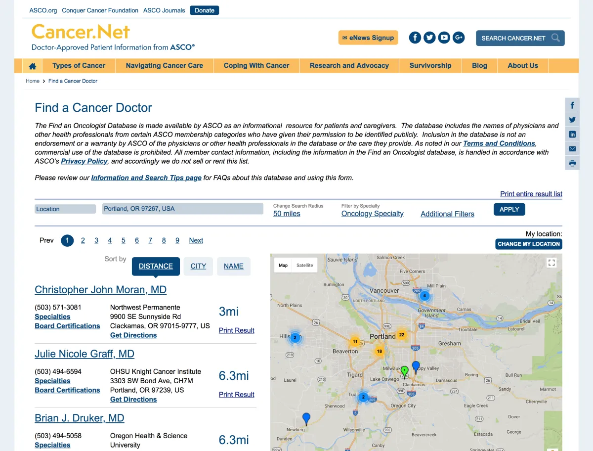Viewport: 593px width, 451px height.
Task: Email this page using sidebar envelope icon
Action: click(x=572, y=148)
